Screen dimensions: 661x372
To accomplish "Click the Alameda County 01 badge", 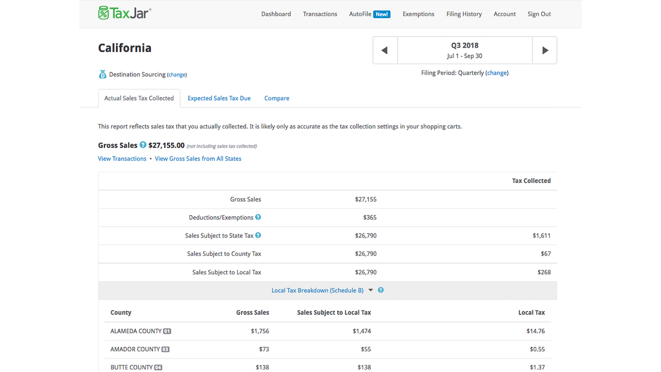I will 167,331.
